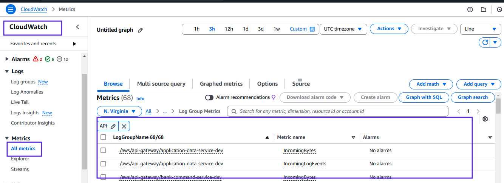
Task: Collapse the CloudWatch side navigation panel
Action: [x=77, y=27]
